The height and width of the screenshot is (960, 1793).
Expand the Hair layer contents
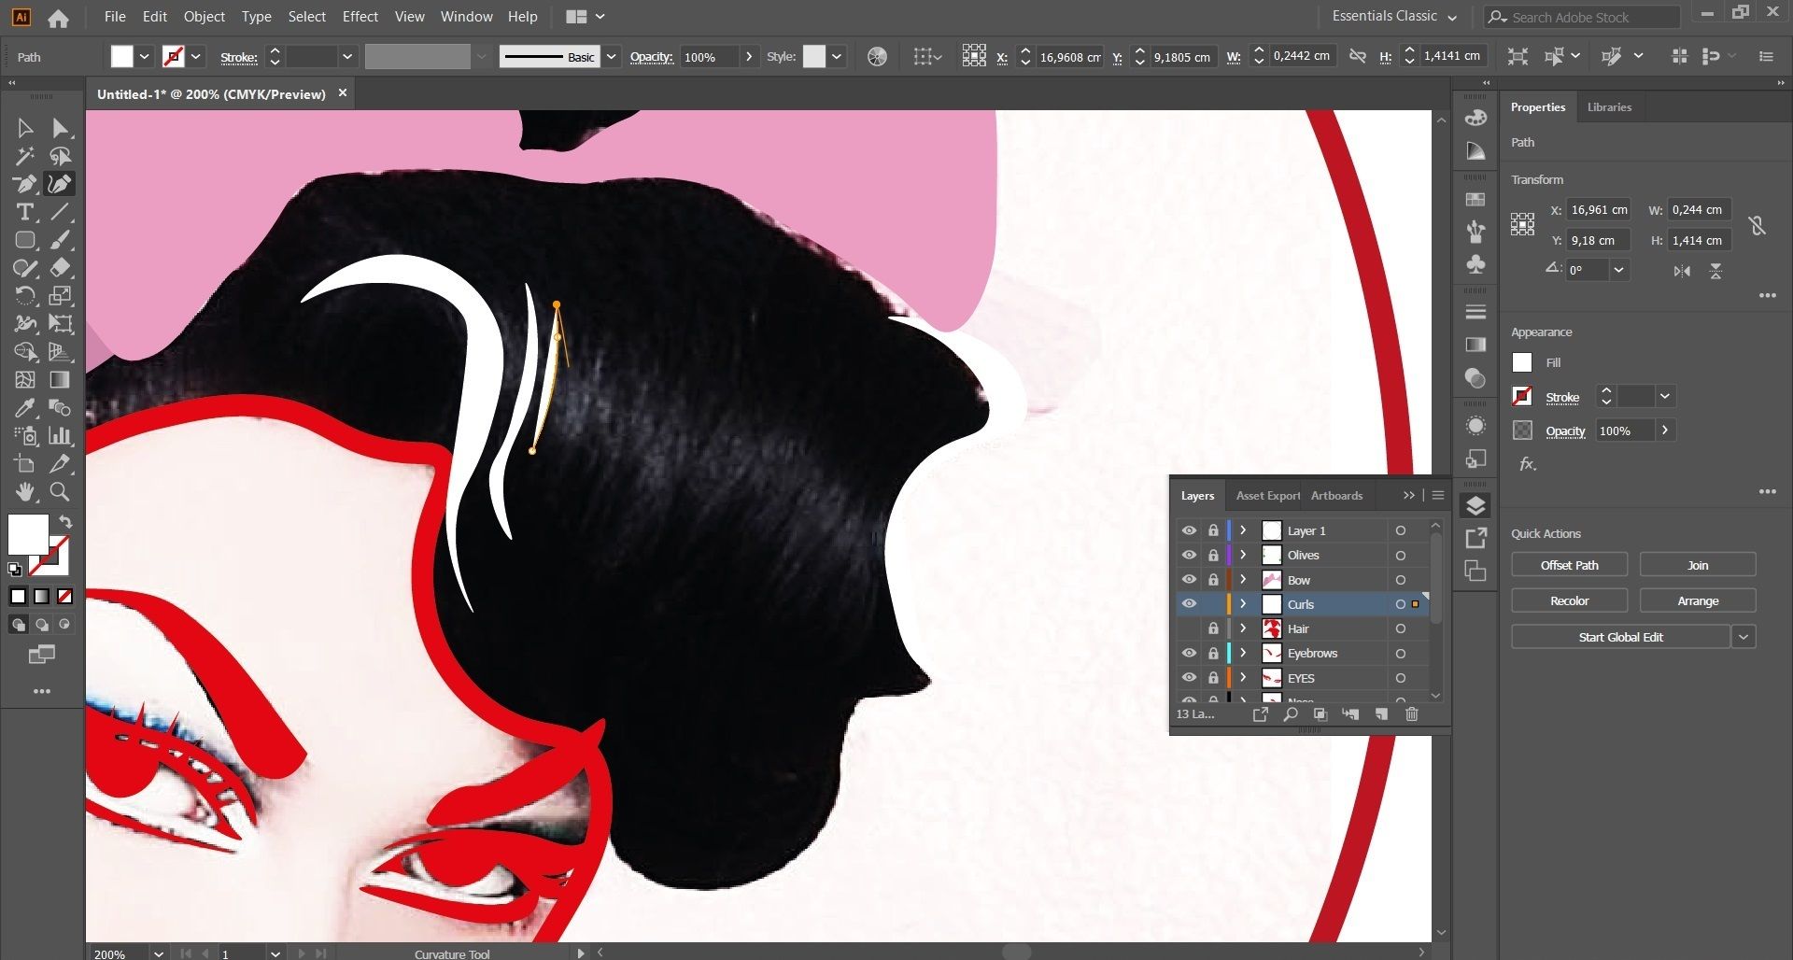(x=1243, y=628)
